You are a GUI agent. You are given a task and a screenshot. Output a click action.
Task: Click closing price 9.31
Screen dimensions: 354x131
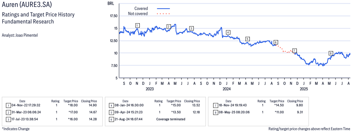click(x=300, y=112)
